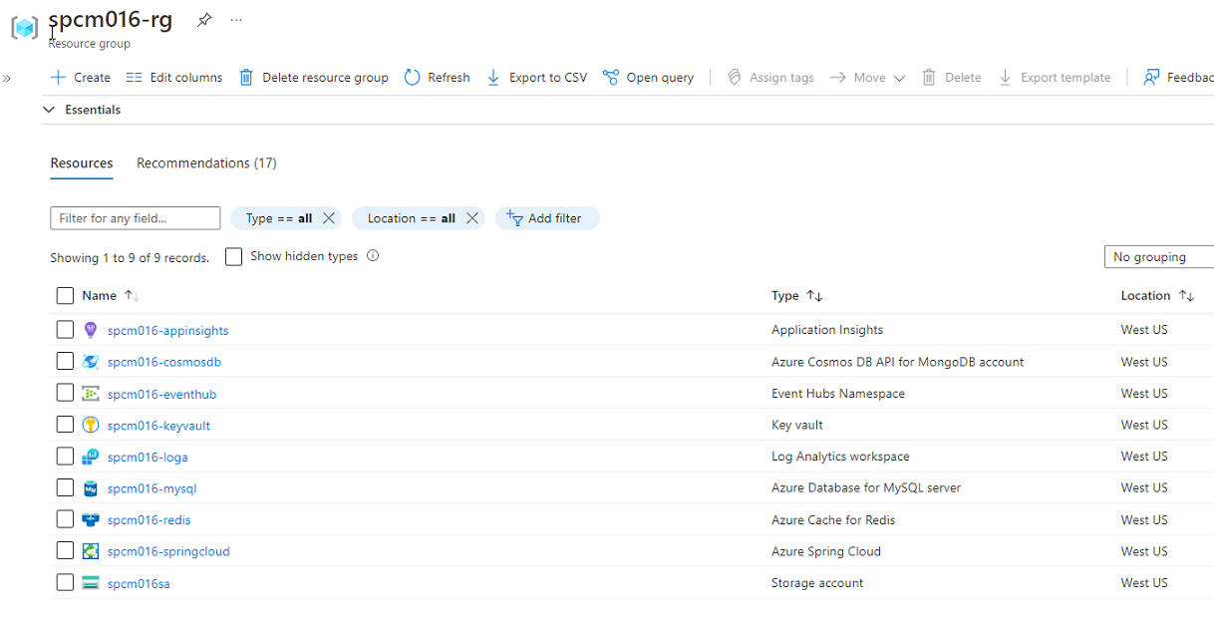
Task: Click the Log Analytics icon
Action: tap(91, 457)
